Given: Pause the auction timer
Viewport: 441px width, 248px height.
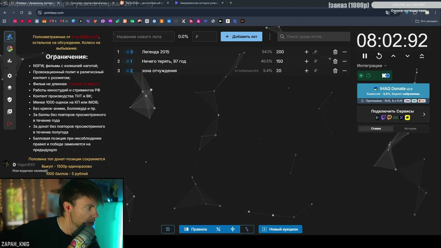Looking at the screenshot, I should (365, 56).
